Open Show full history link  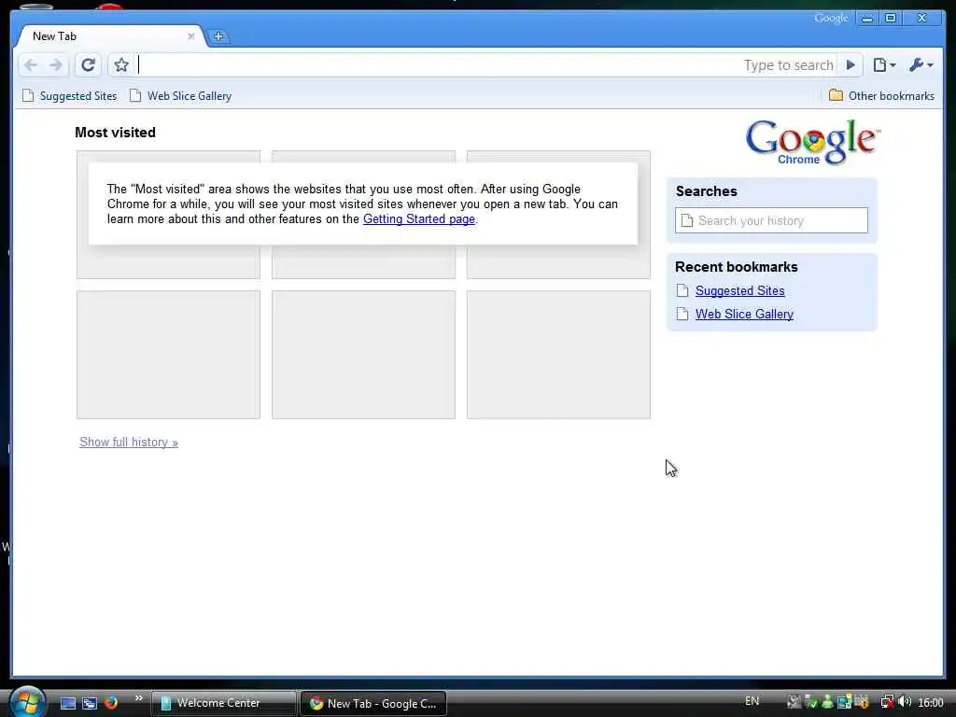(129, 442)
